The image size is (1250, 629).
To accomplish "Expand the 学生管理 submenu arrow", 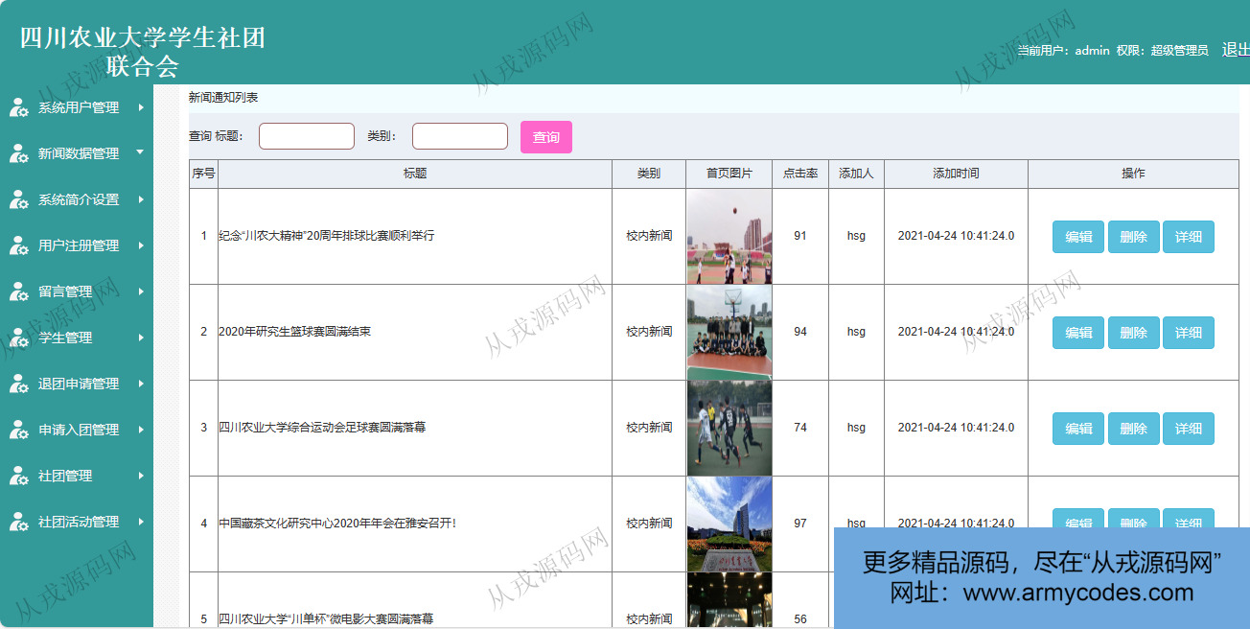I will [141, 338].
